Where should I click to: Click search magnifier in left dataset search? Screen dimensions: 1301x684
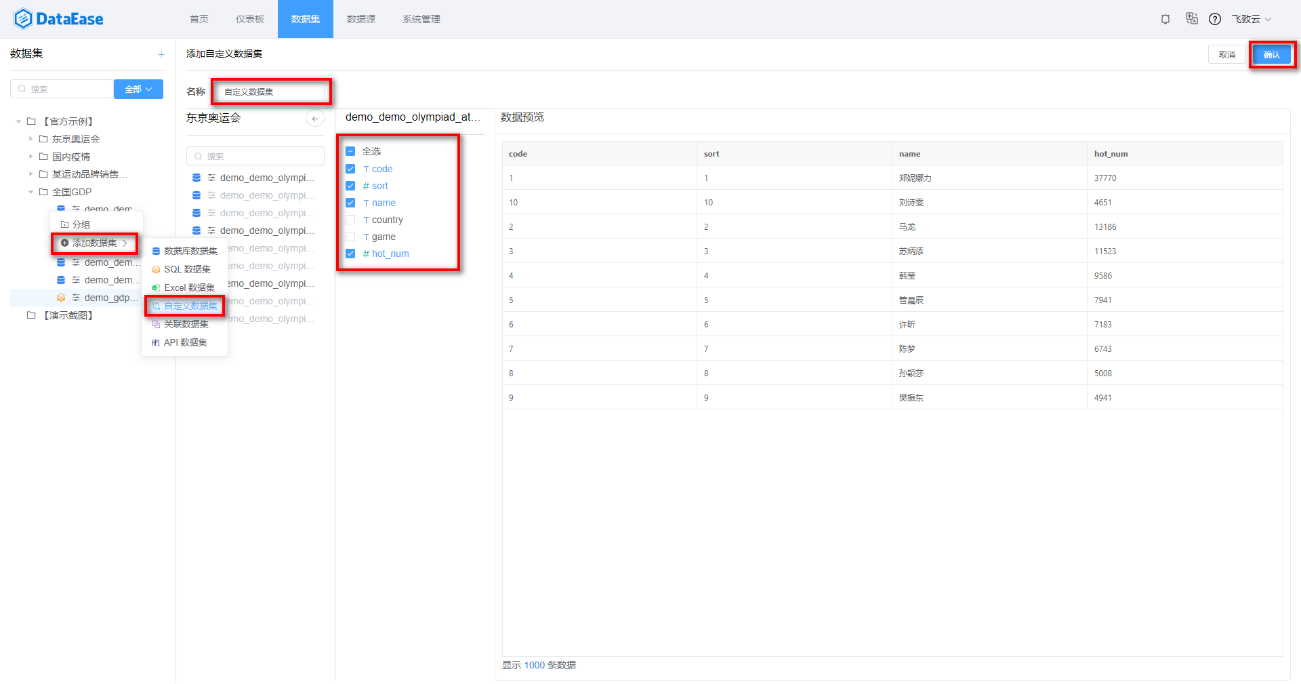coord(22,89)
